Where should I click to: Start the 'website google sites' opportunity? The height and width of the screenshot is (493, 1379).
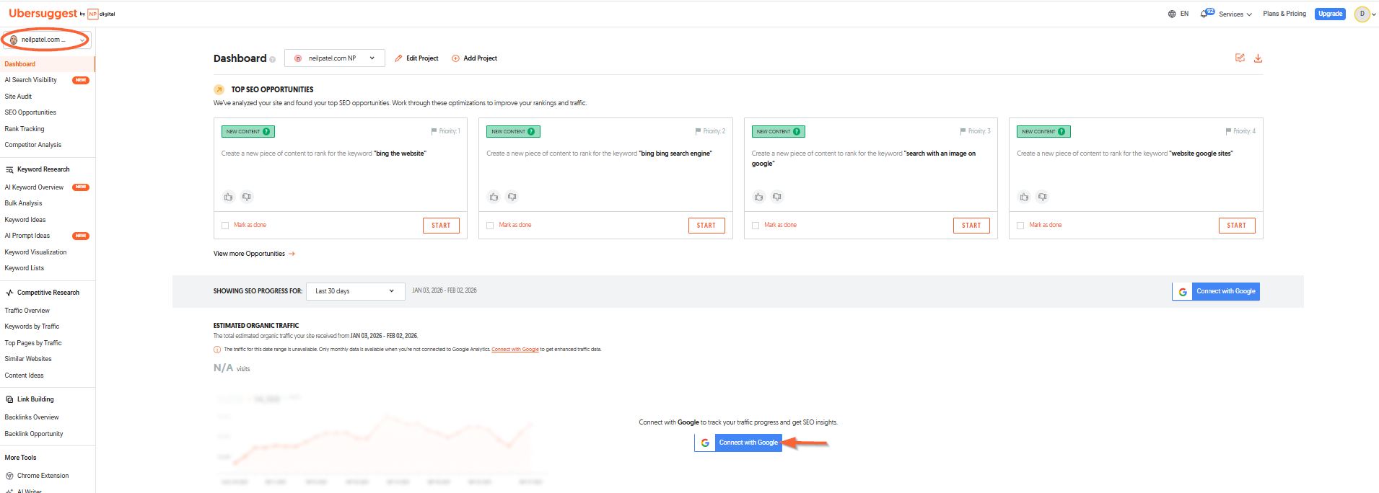point(1236,226)
